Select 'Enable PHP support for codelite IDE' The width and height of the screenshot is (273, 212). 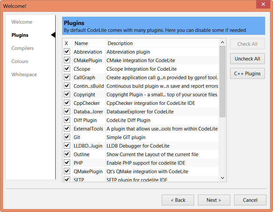pos(146,163)
